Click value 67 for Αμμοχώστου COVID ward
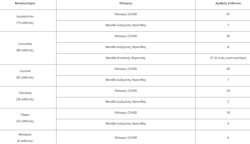Image resolution: width=250 pixels, height=144 pixels. tap(228, 14)
